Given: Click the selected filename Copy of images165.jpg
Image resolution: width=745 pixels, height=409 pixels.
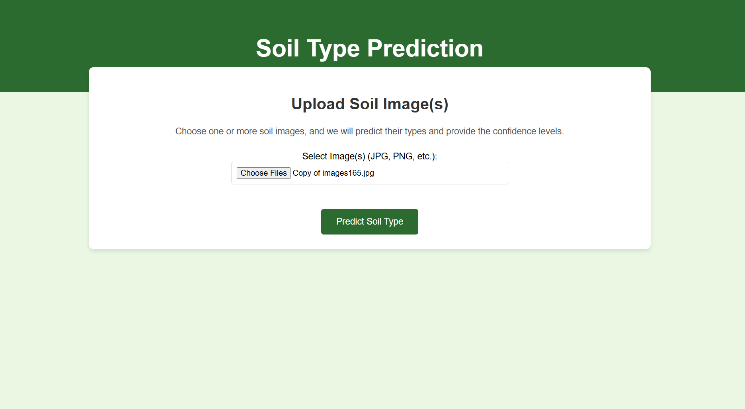Looking at the screenshot, I should (333, 173).
